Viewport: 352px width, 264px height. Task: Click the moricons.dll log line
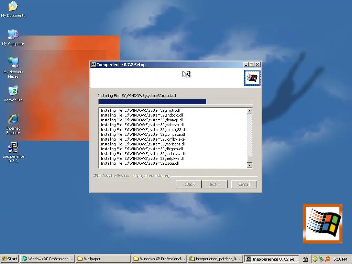pyautogui.click(x=143, y=144)
